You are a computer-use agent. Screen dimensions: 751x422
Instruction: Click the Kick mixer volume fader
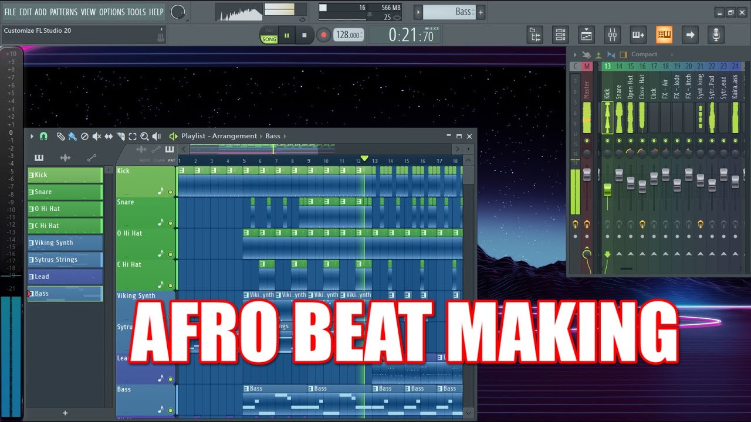point(607,189)
